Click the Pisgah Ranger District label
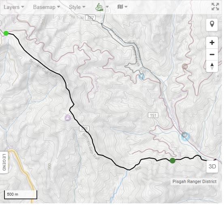Viewport: 224px width, 205px height. pos(194,181)
